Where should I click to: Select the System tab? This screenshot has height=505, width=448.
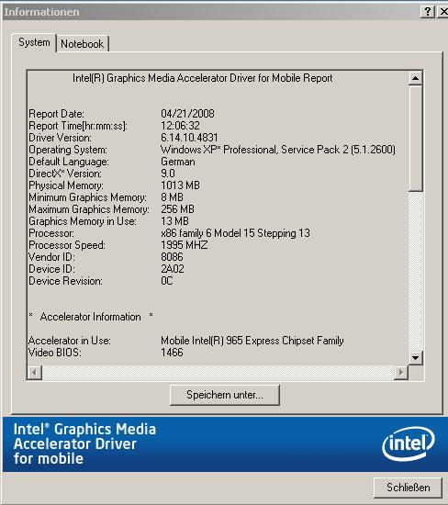34,42
